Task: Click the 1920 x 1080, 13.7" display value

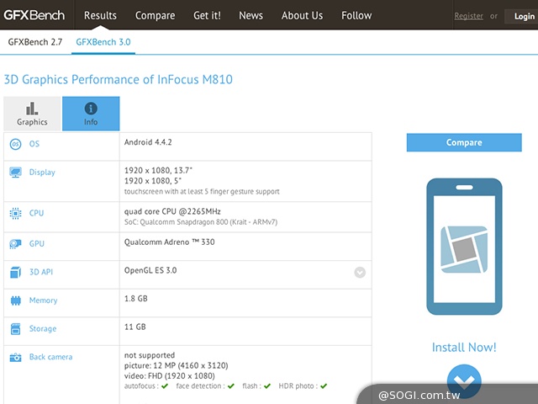Action: (x=158, y=170)
